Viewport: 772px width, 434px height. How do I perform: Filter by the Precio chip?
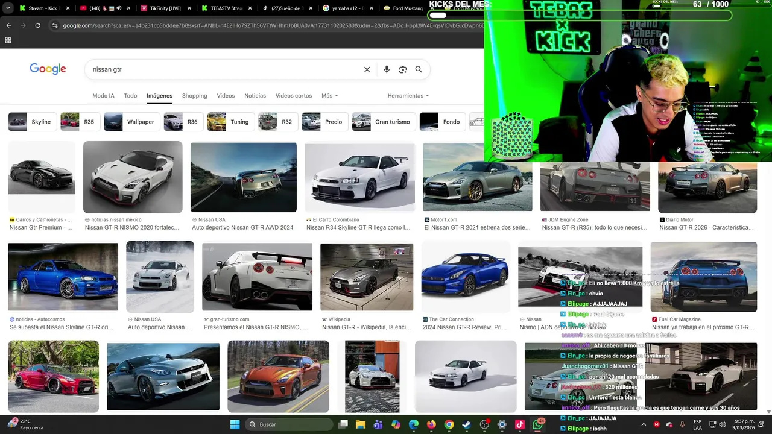pyautogui.click(x=324, y=122)
